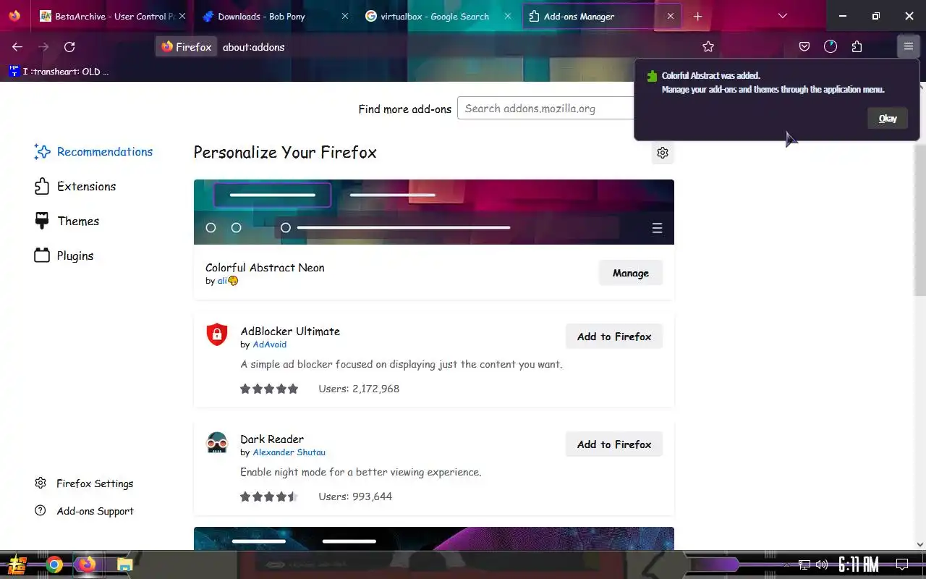Reload the current page

coord(69,46)
